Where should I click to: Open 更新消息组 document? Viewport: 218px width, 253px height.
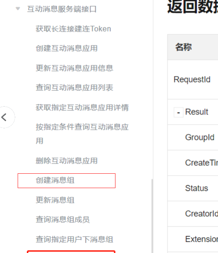coord(55,200)
